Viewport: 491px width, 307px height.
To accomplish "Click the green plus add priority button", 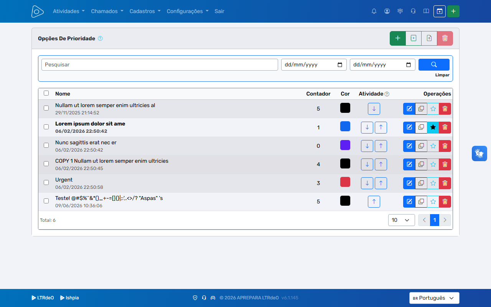I will coord(398,38).
